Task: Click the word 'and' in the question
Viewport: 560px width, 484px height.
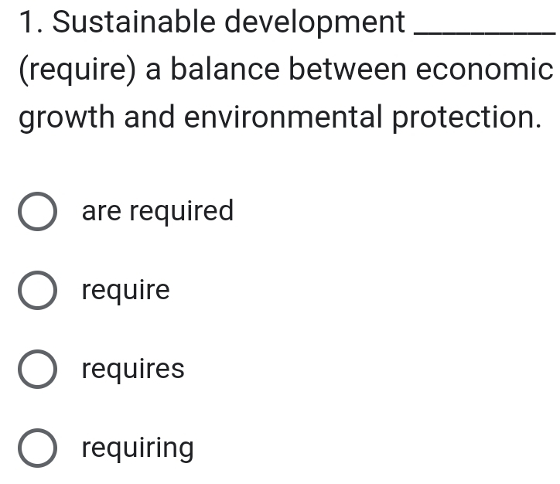Action: click(149, 116)
